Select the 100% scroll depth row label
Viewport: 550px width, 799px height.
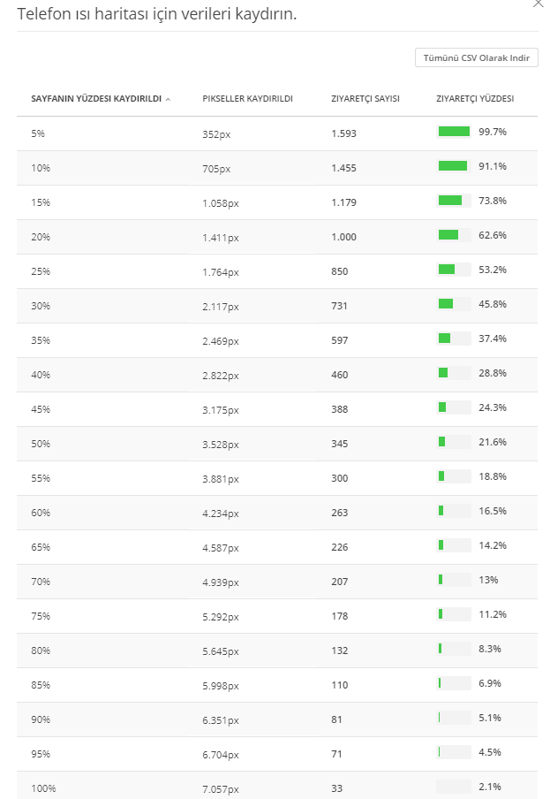(42, 788)
